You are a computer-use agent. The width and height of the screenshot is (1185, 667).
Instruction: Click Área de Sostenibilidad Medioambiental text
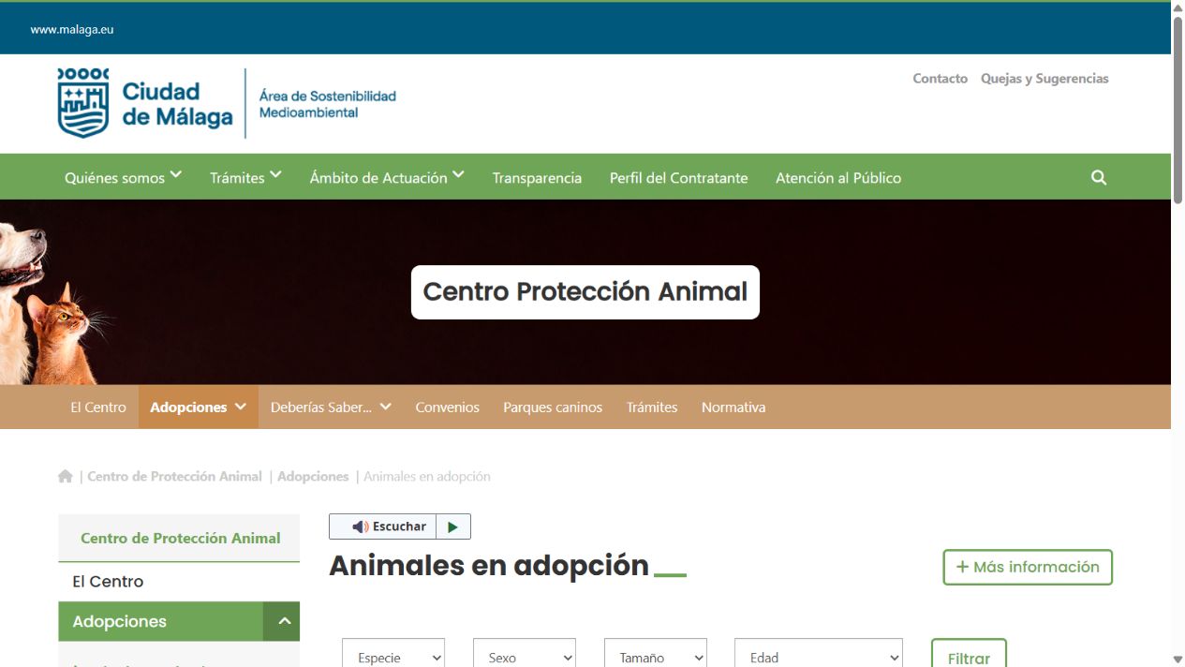pos(328,104)
